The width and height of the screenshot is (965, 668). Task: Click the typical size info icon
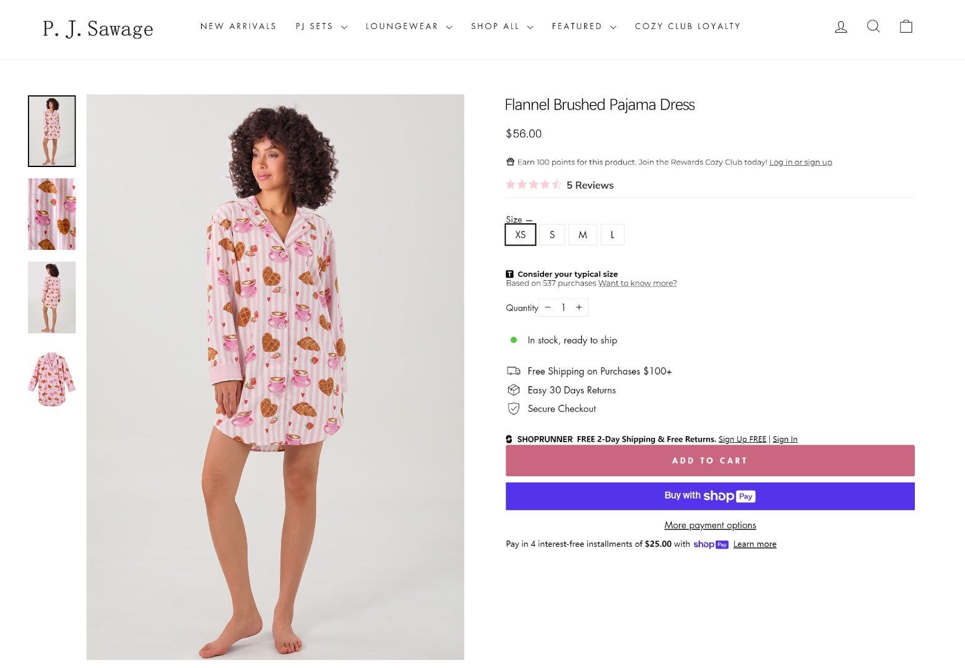[x=509, y=274]
